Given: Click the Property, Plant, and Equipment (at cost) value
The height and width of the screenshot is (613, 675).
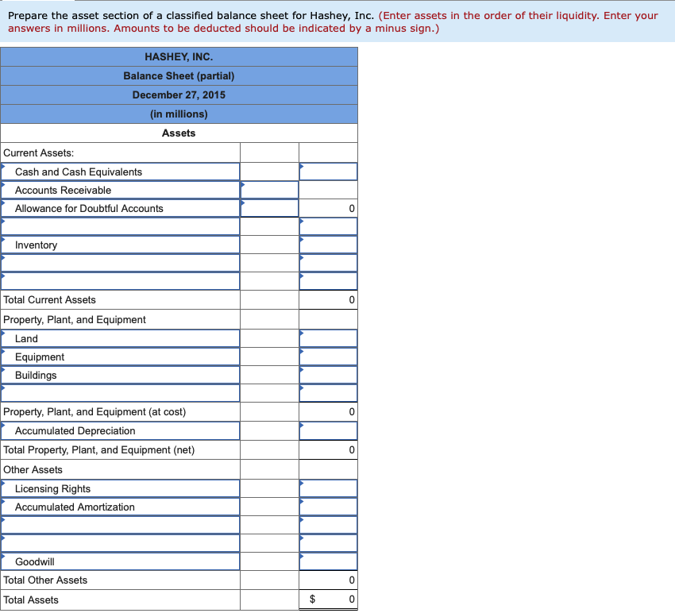Looking at the screenshot, I should (x=328, y=411).
